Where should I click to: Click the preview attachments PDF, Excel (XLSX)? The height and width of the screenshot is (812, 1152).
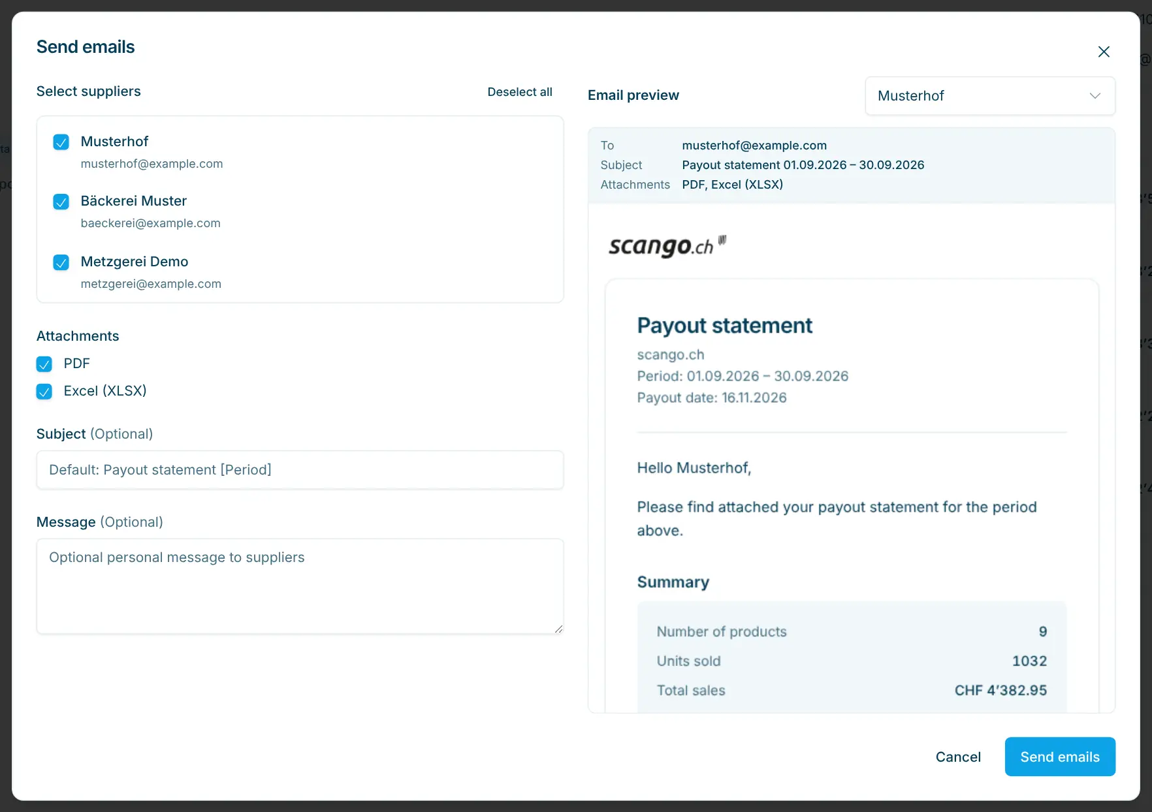[733, 185]
